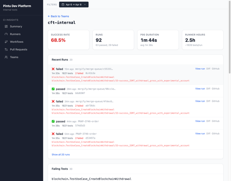The height and width of the screenshot is (181, 231).
Task: Click red X status icon of 15m ago run
Action: (x=53, y=69)
